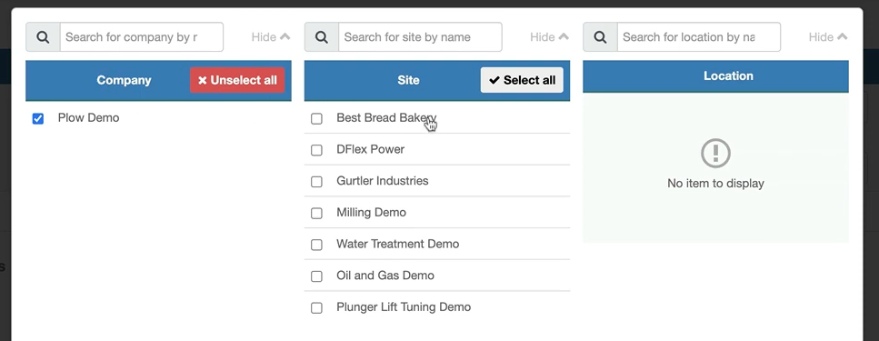Viewport: 879px width, 341px height.
Task: Click the location search magnifier icon
Action: [x=600, y=37]
